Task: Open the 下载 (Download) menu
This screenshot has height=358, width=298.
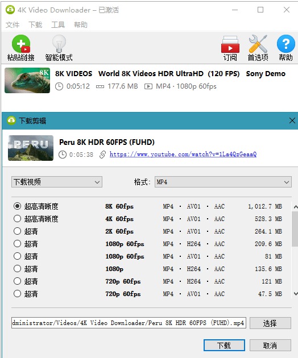Action: 35,24
